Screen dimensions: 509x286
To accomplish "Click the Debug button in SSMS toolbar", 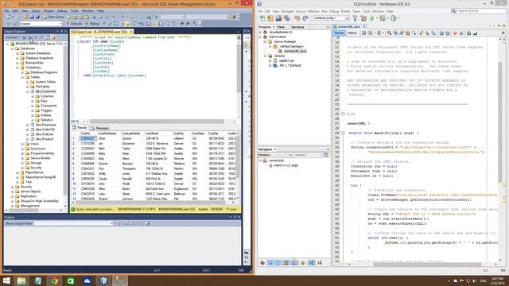I will 92,24.
